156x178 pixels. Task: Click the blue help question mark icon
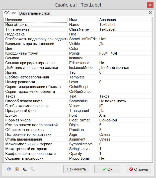9,169
